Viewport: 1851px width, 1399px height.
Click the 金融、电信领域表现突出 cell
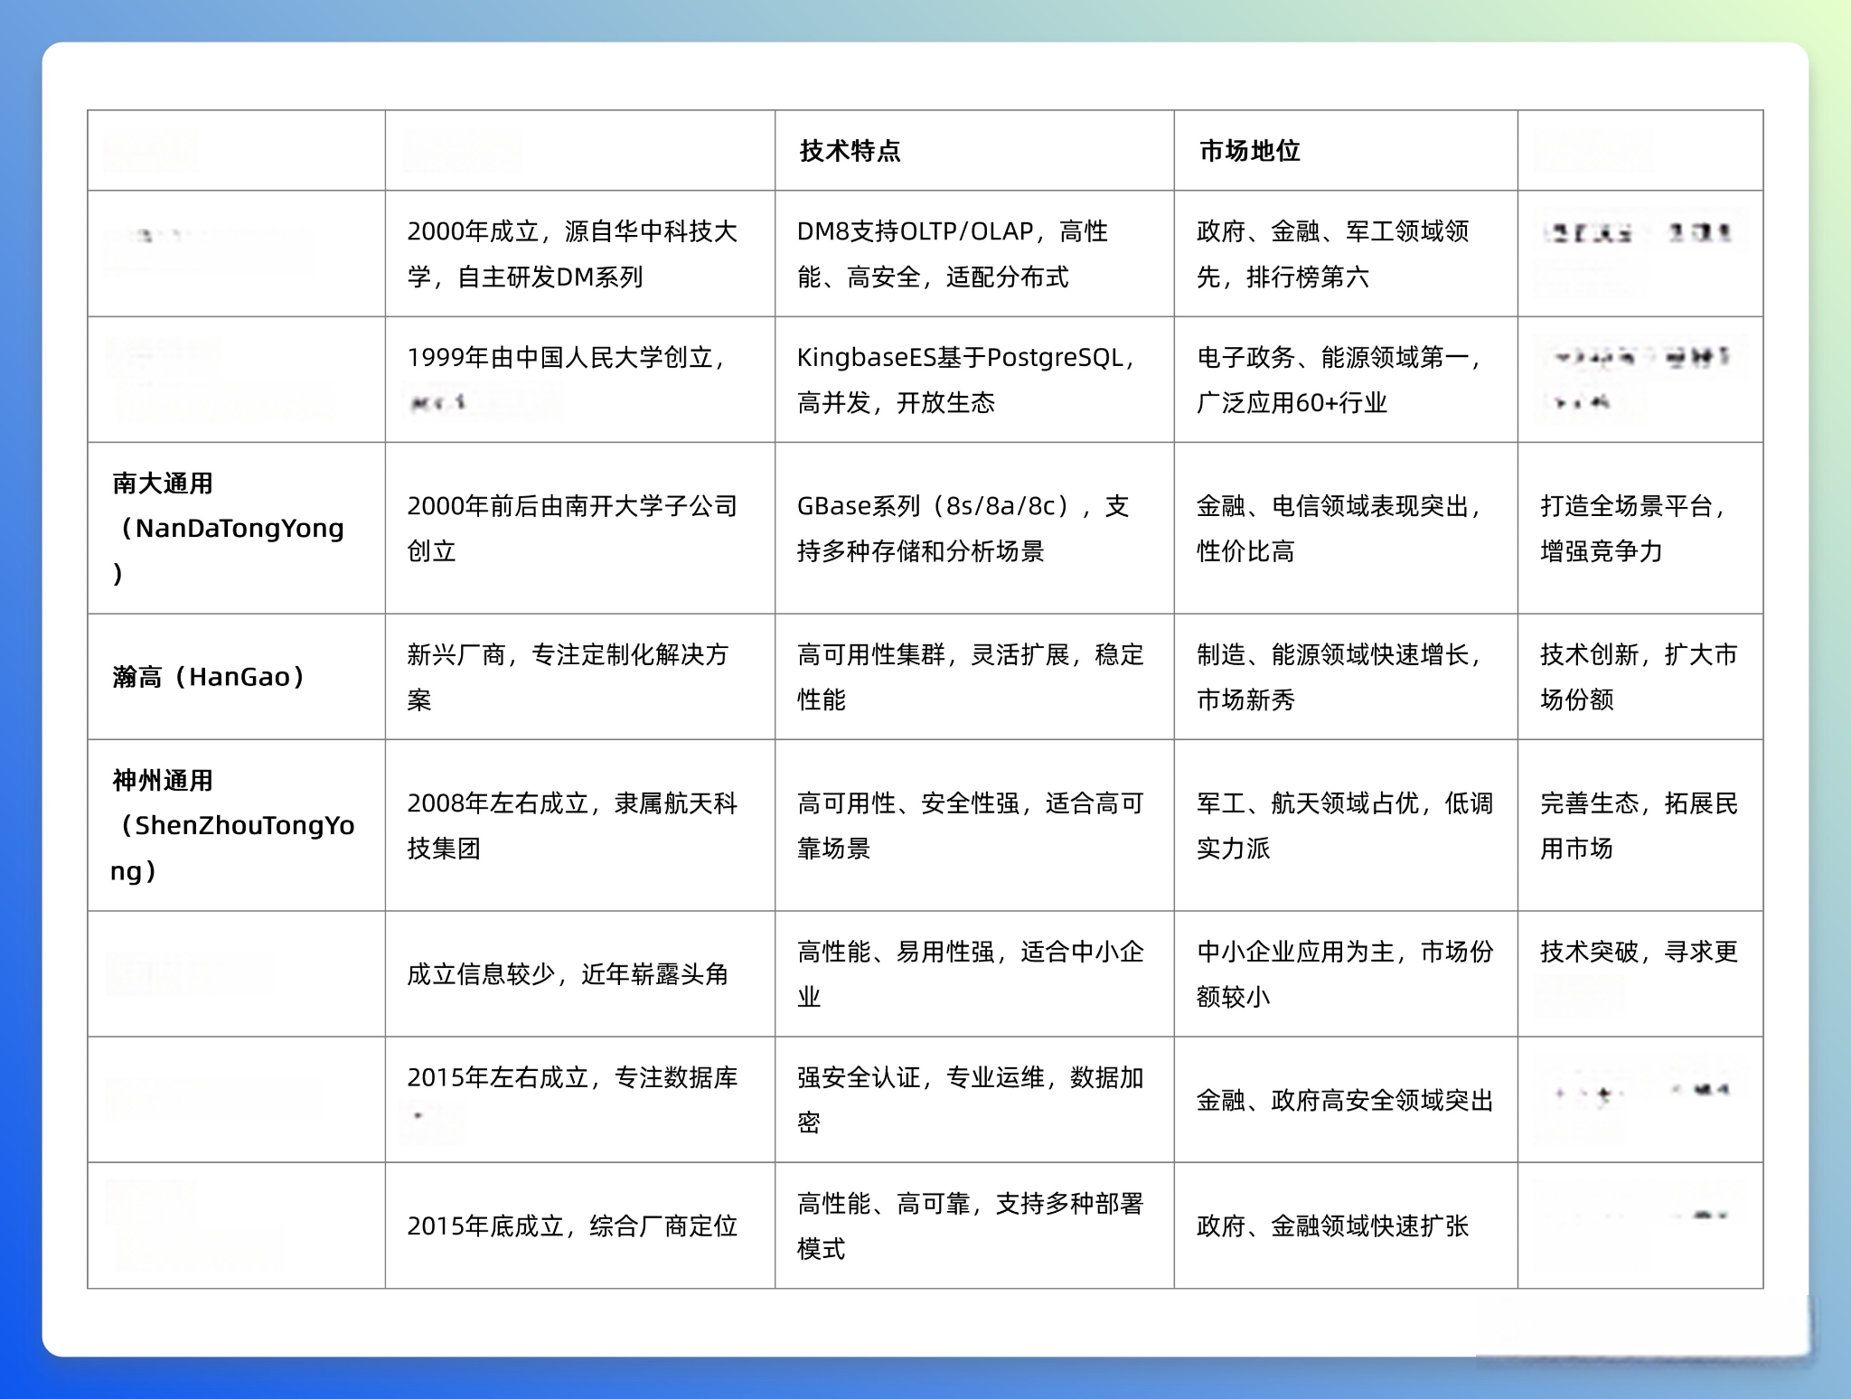coord(1346,528)
